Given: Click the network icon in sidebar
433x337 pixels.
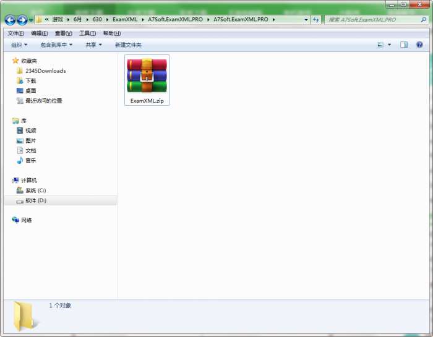Looking at the screenshot, I should tap(15, 220).
